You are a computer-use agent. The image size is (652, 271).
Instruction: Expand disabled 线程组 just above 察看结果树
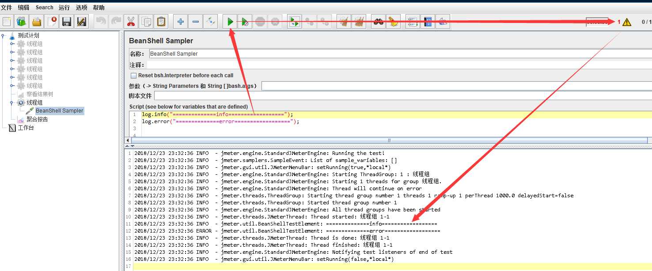[12, 86]
